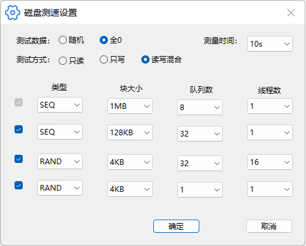Click the 线程数 column header
This screenshot has height=246, width=306.
click(269, 91)
